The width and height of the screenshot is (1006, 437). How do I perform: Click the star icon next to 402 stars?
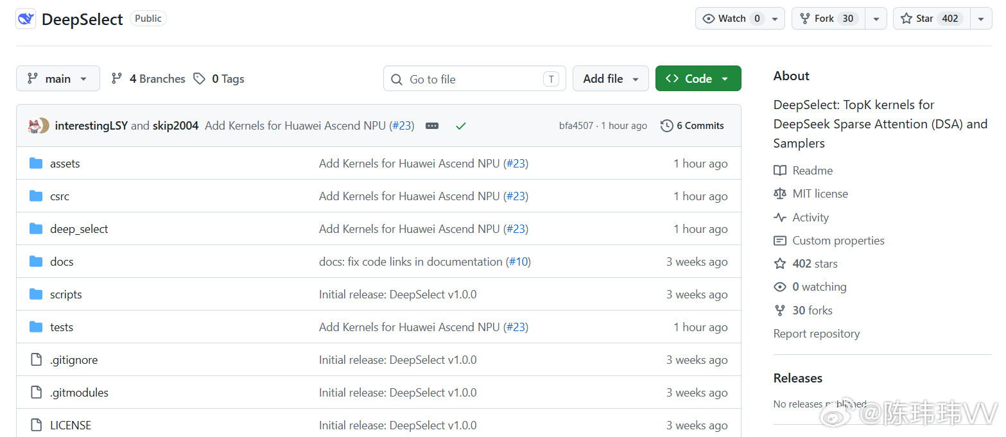click(780, 264)
